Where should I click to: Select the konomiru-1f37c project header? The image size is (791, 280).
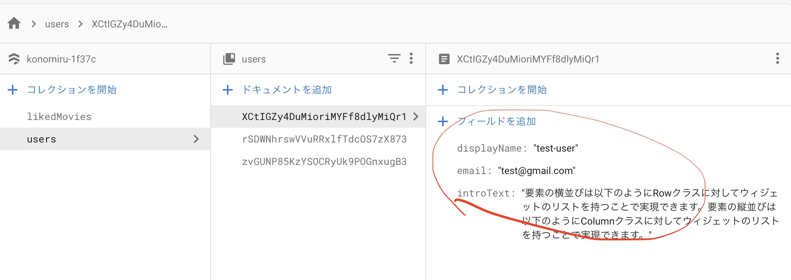point(61,59)
